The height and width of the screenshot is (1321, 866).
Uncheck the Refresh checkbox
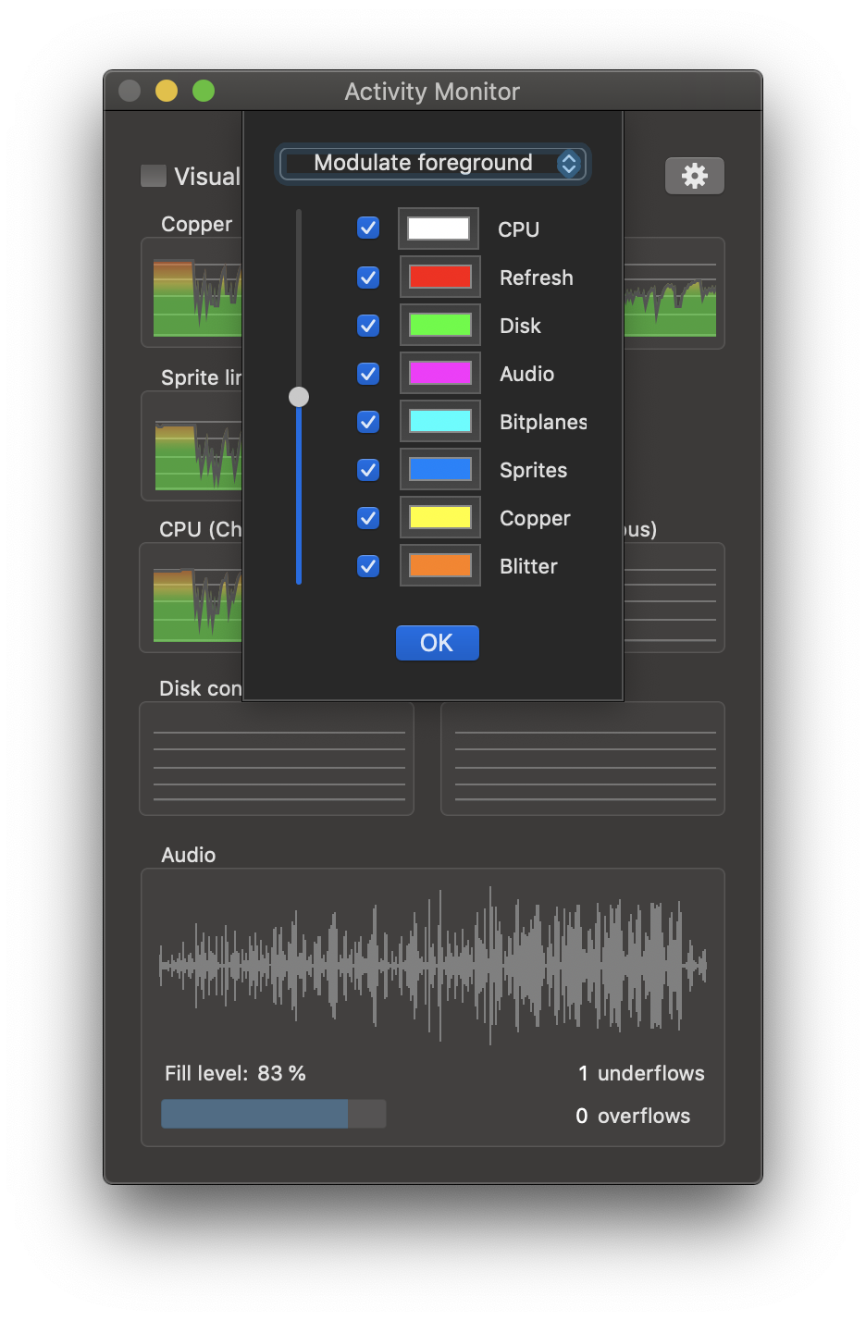coord(368,278)
